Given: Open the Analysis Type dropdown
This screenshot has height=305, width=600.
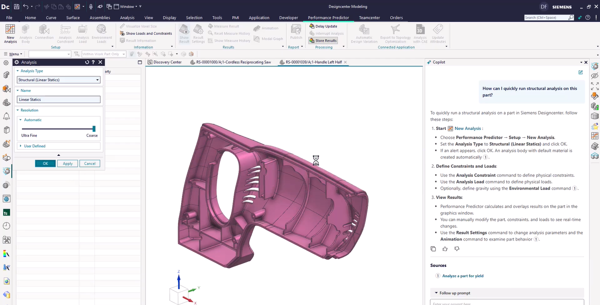Looking at the screenshot, I should click(x=58, y=80).
